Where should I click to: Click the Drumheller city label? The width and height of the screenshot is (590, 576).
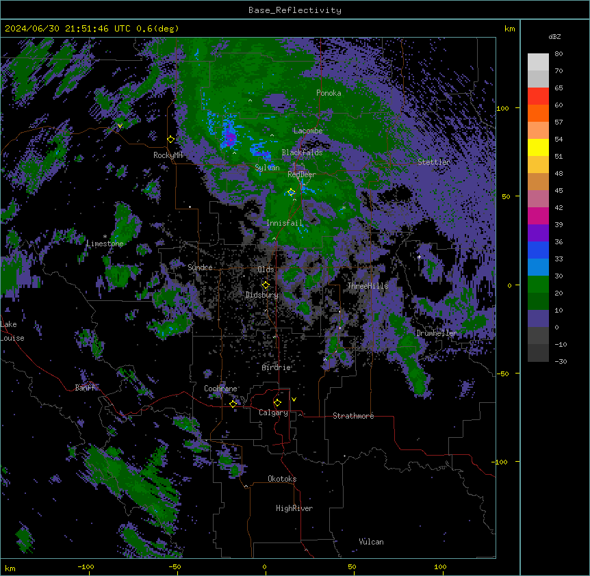coord(437,333)
